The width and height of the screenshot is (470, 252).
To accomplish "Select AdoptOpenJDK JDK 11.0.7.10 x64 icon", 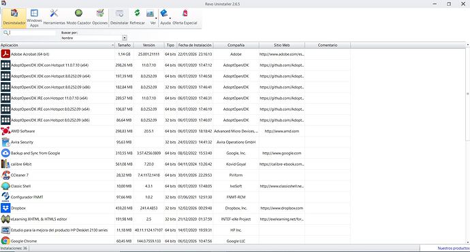I will [x=5, y=65].
